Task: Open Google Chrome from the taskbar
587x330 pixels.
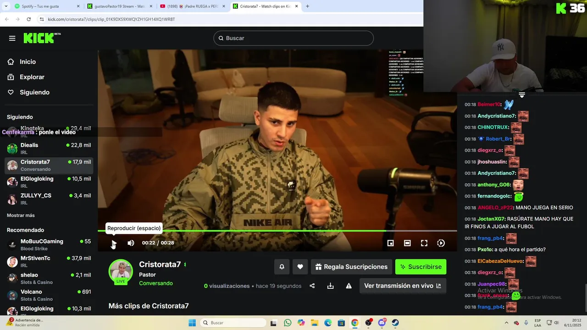Action: pyautogui.click(x=354, y=323)
